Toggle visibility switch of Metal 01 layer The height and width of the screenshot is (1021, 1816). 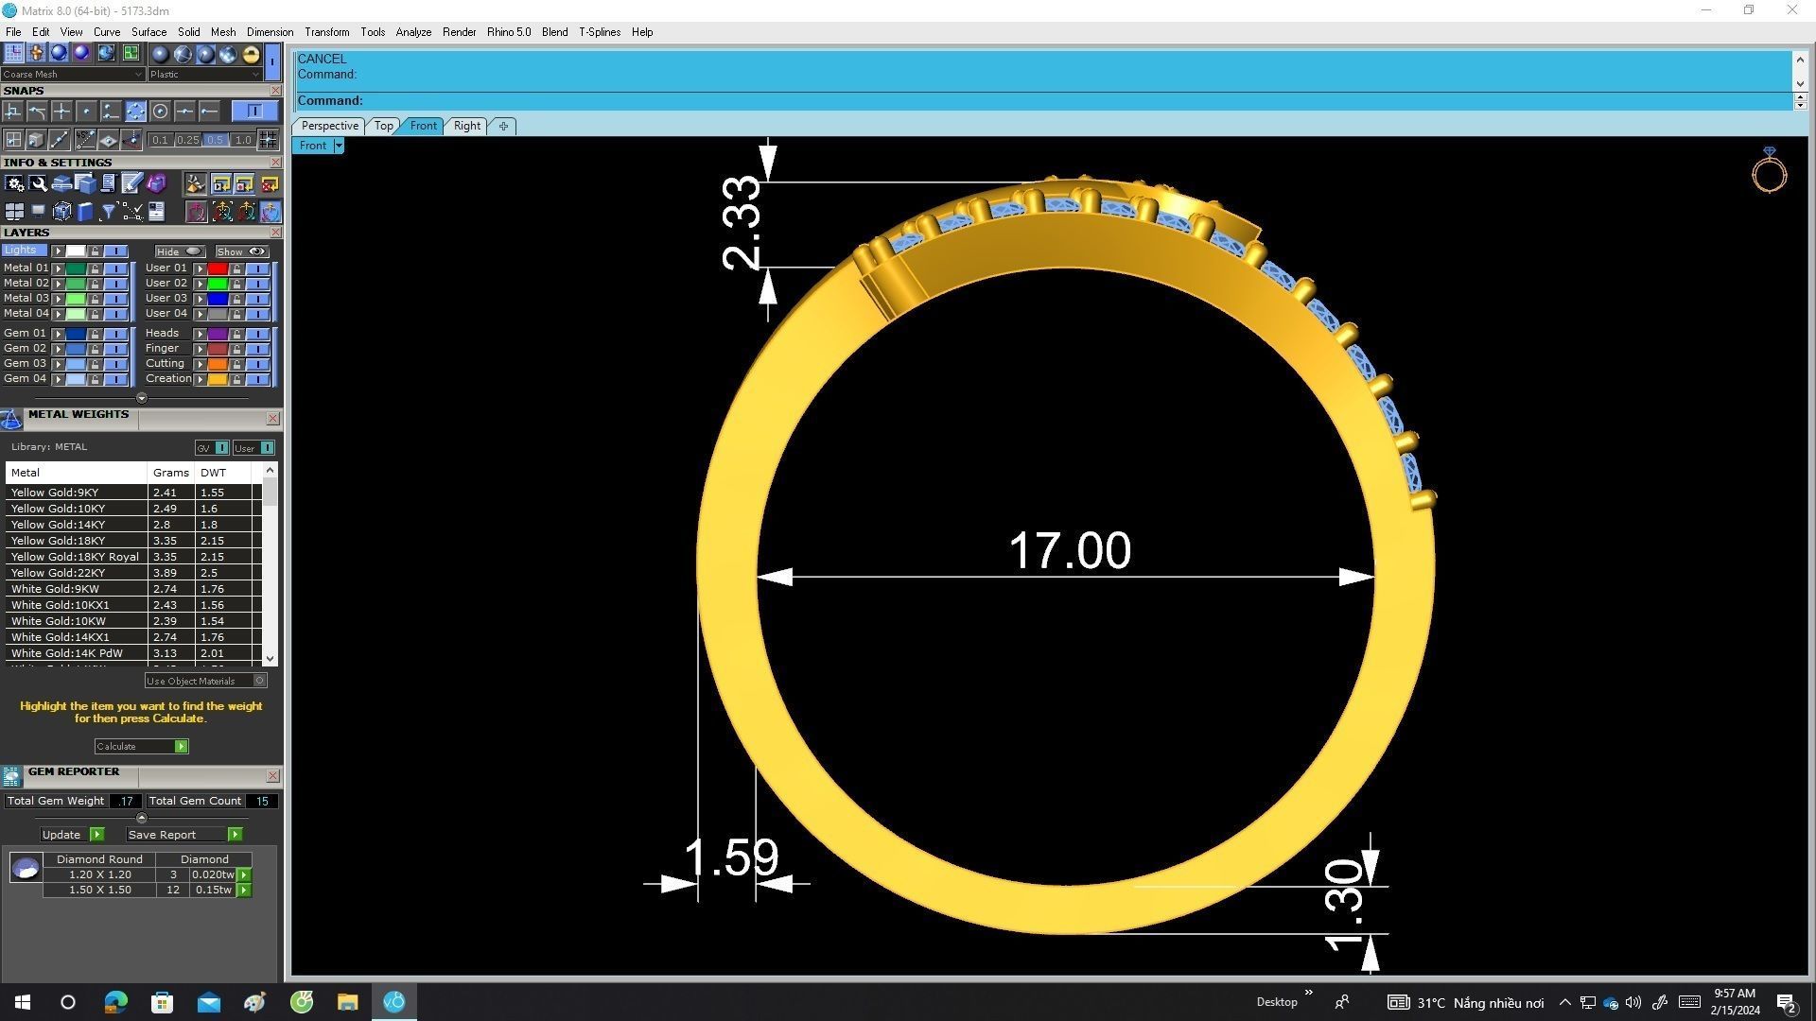point(116,268)
